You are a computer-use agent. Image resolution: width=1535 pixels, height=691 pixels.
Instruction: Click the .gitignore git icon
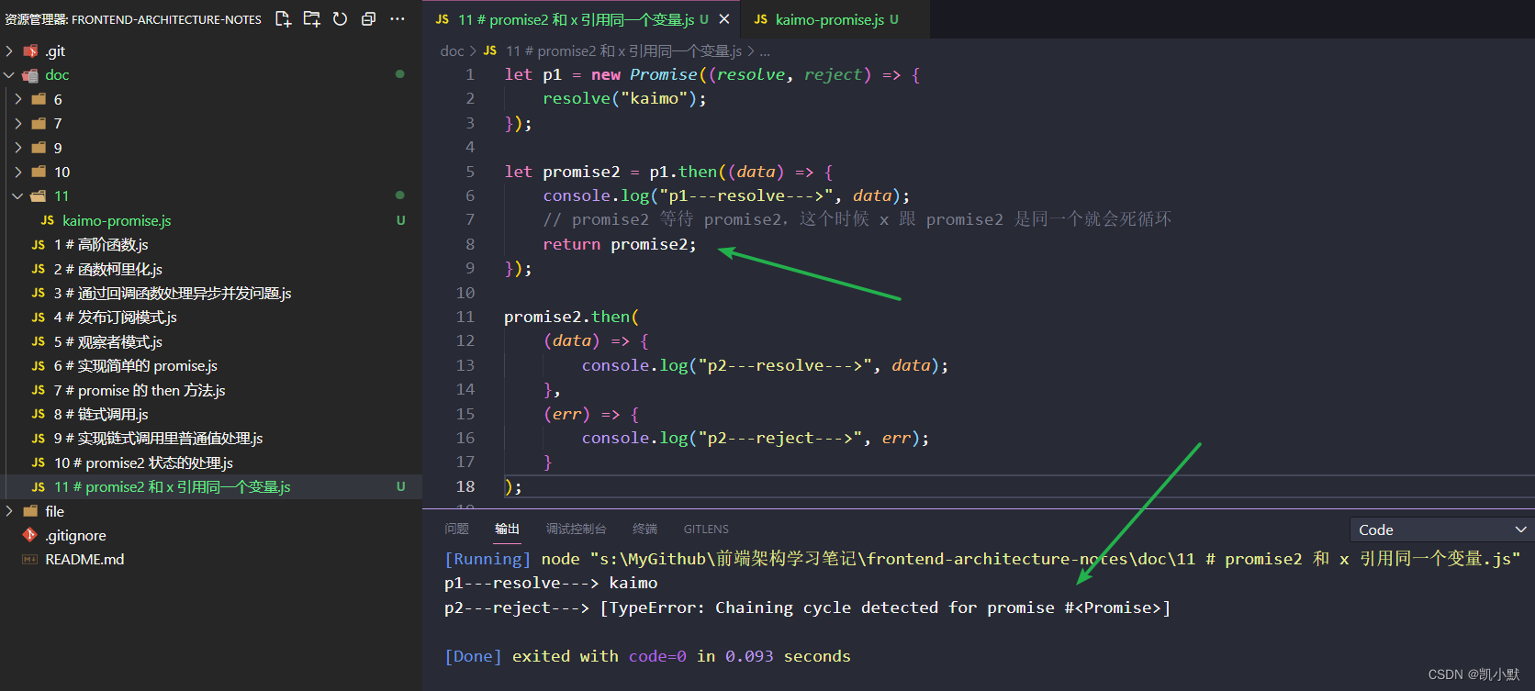point(30,535)
